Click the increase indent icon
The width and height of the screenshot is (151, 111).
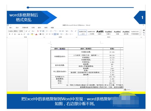click(x=63, y=31)
